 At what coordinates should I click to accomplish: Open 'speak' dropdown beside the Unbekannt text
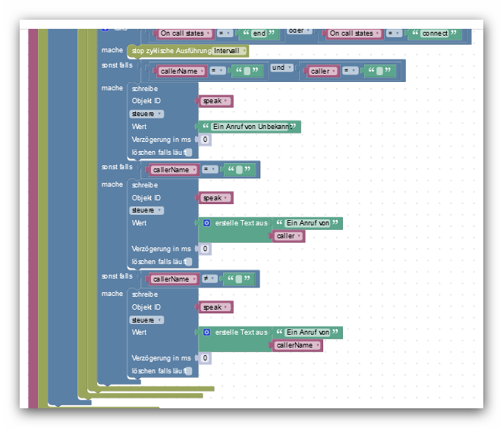(x=215, y=101)
